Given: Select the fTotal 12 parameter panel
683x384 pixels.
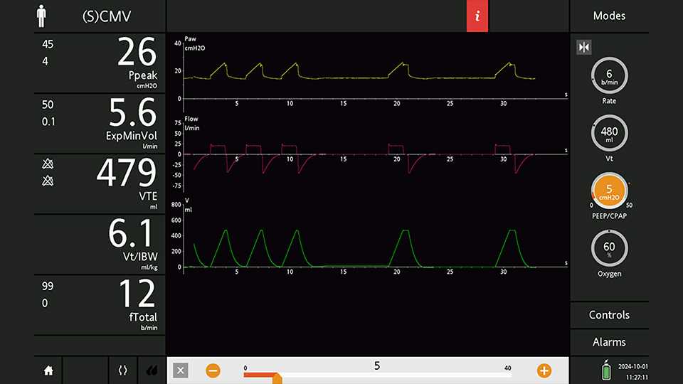Looking at the screenshot, I should point(100,305).
